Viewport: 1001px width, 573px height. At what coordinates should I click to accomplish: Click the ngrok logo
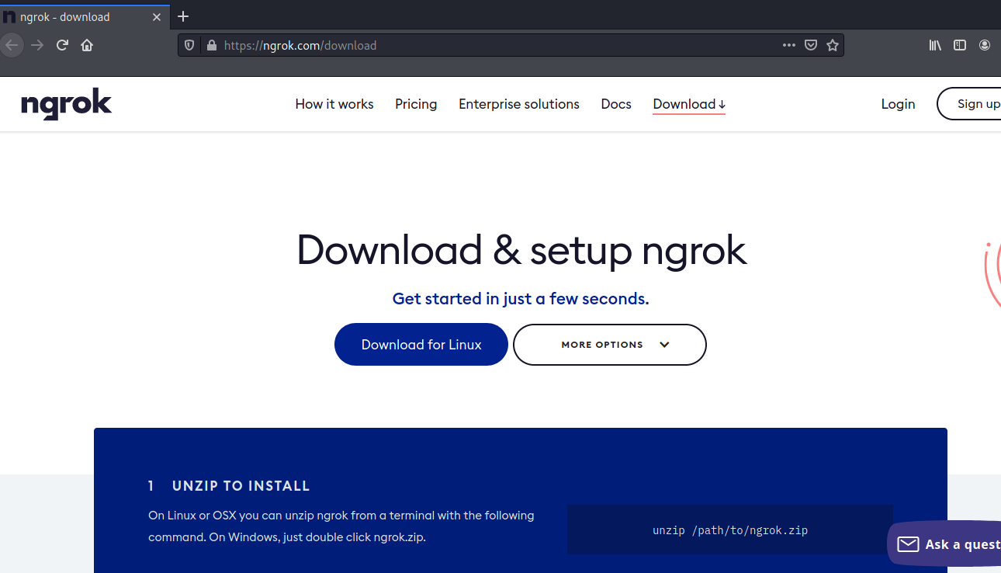click(66, 103)
